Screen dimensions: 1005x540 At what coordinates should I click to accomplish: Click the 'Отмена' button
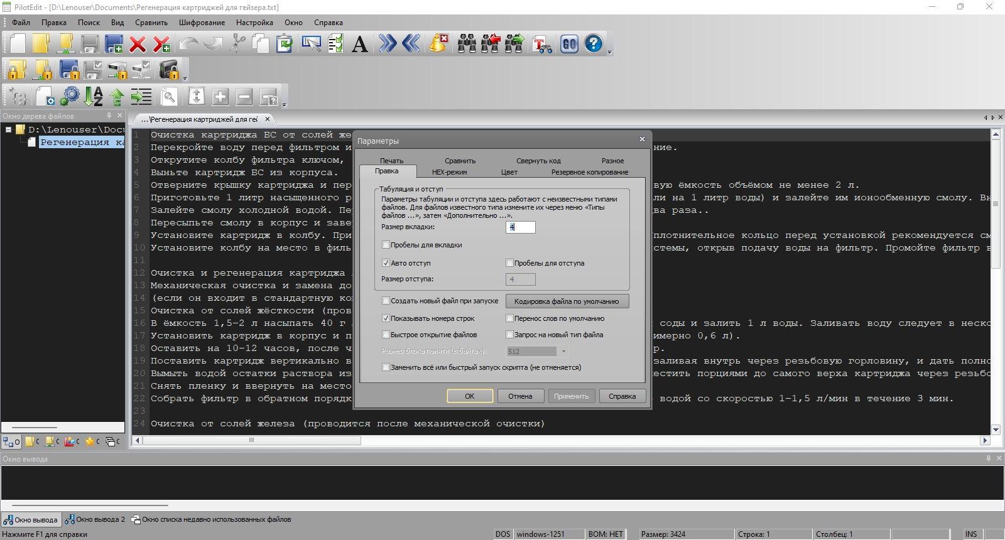point(520,396)
